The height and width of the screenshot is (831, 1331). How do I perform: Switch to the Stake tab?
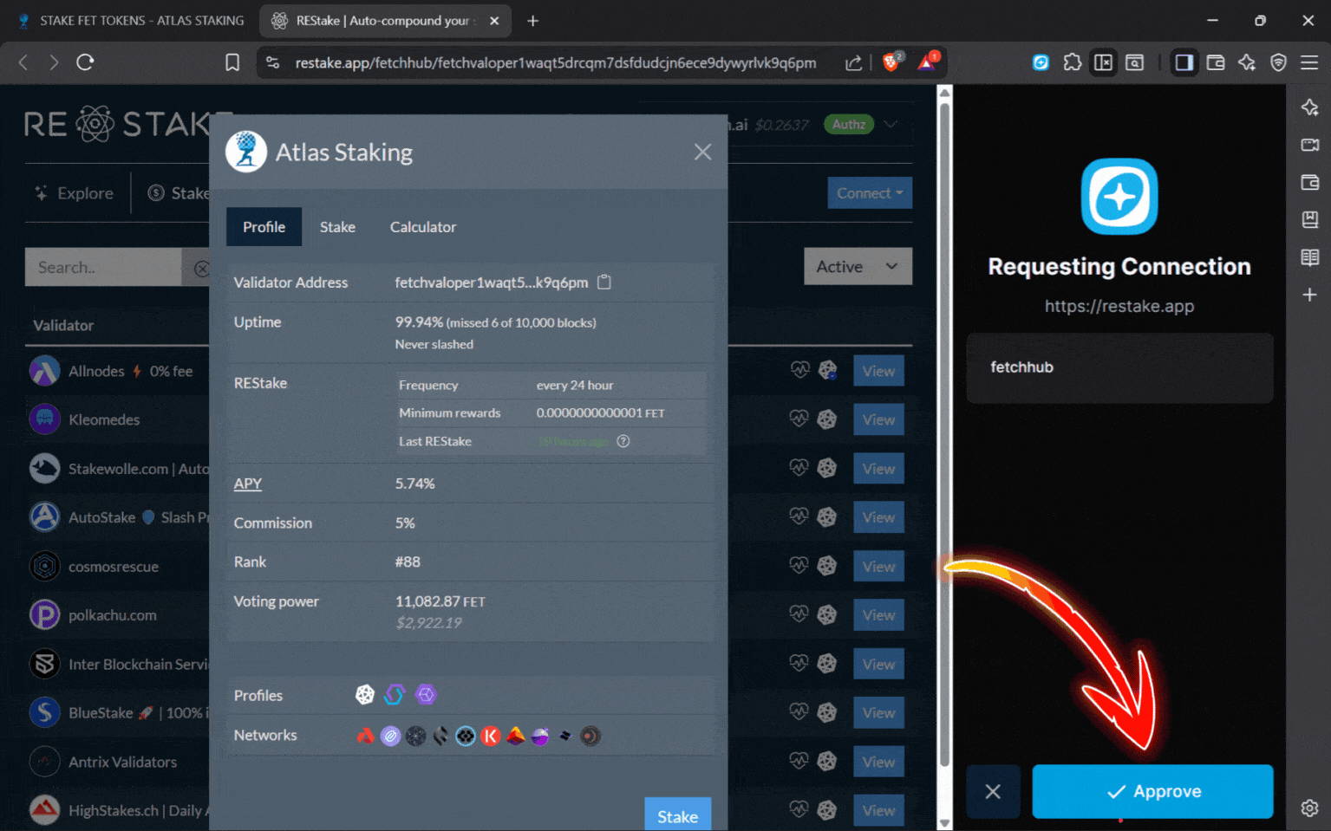pos(337,226)
